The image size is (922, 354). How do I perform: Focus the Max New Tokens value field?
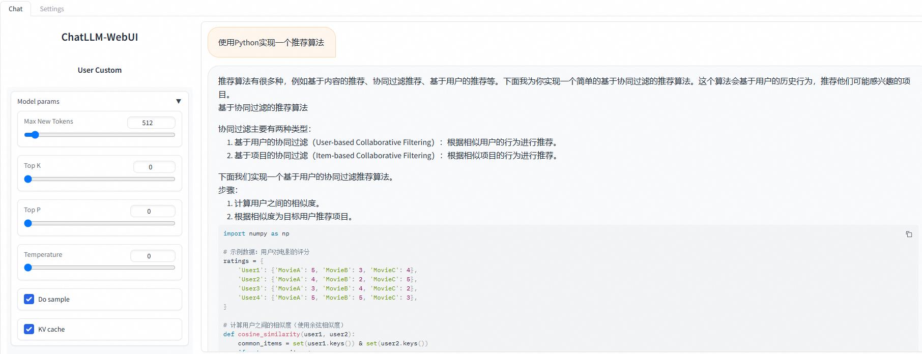coord(151,123)
